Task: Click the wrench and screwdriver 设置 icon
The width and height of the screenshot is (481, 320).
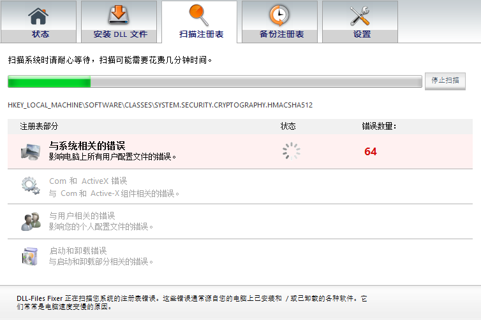Action: 360,16
